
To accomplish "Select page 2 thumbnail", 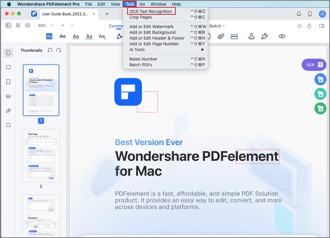I will pyautogui.click(x=41, y=156).
